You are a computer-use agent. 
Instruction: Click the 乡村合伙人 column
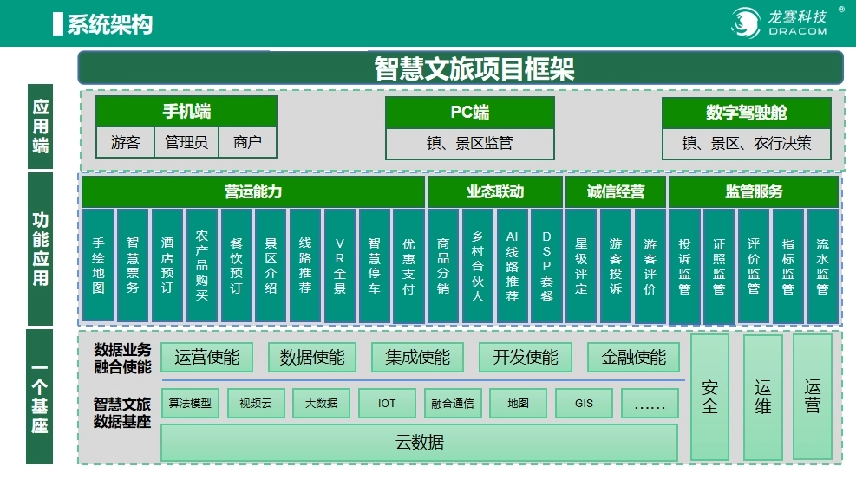(x=478, y=265)
